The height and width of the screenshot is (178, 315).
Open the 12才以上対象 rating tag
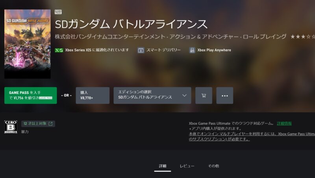coord(38,124)
